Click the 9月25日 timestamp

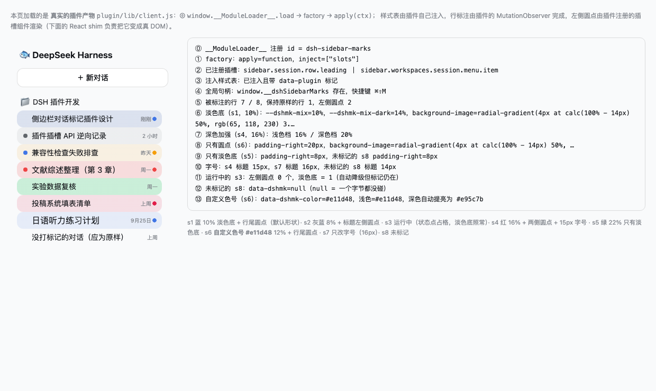141,220
